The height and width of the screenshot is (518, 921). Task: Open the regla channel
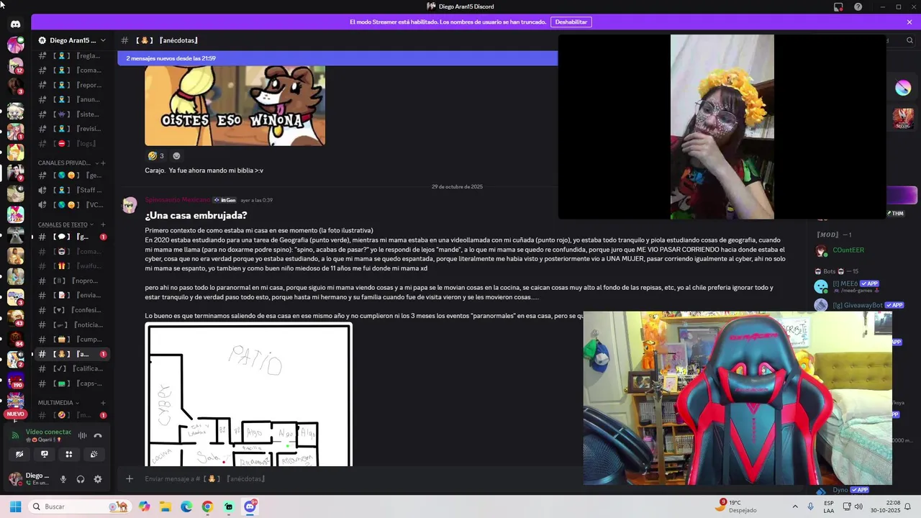click(x=72, y=55)
